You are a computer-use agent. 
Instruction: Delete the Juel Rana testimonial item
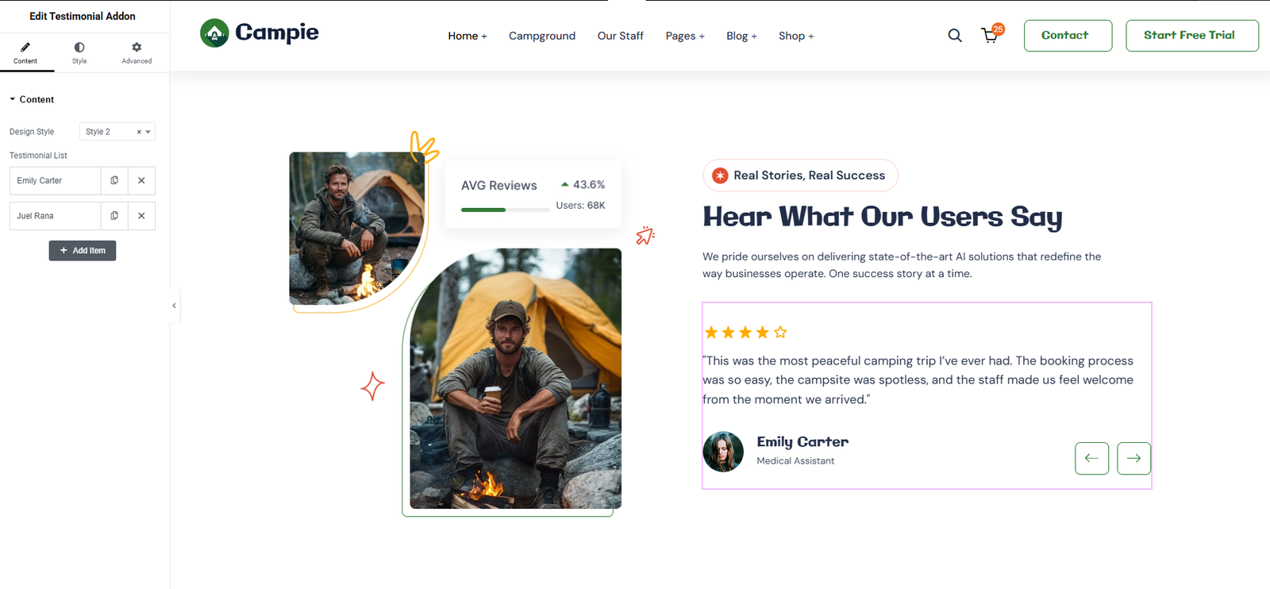coord(141,216)
